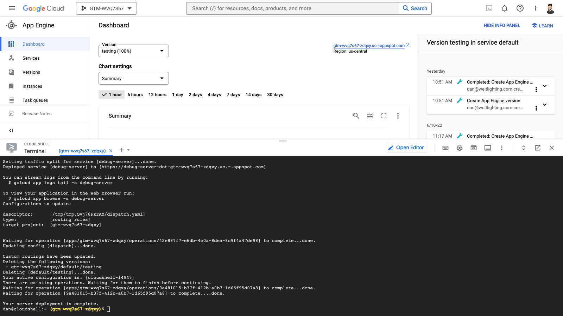Close the Cloud Shell panel
The image size is (563, 316).
[552, 148]
